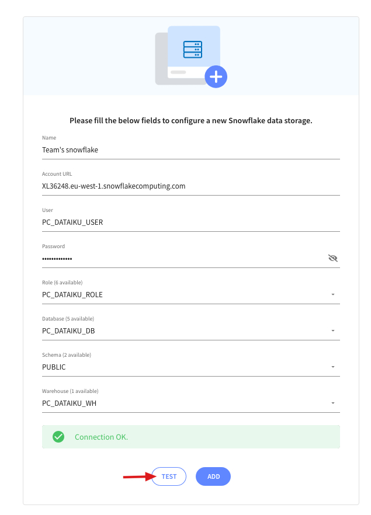Click the Connection OK status message
The height and width of the screenshot is (515, 371).
101,437
